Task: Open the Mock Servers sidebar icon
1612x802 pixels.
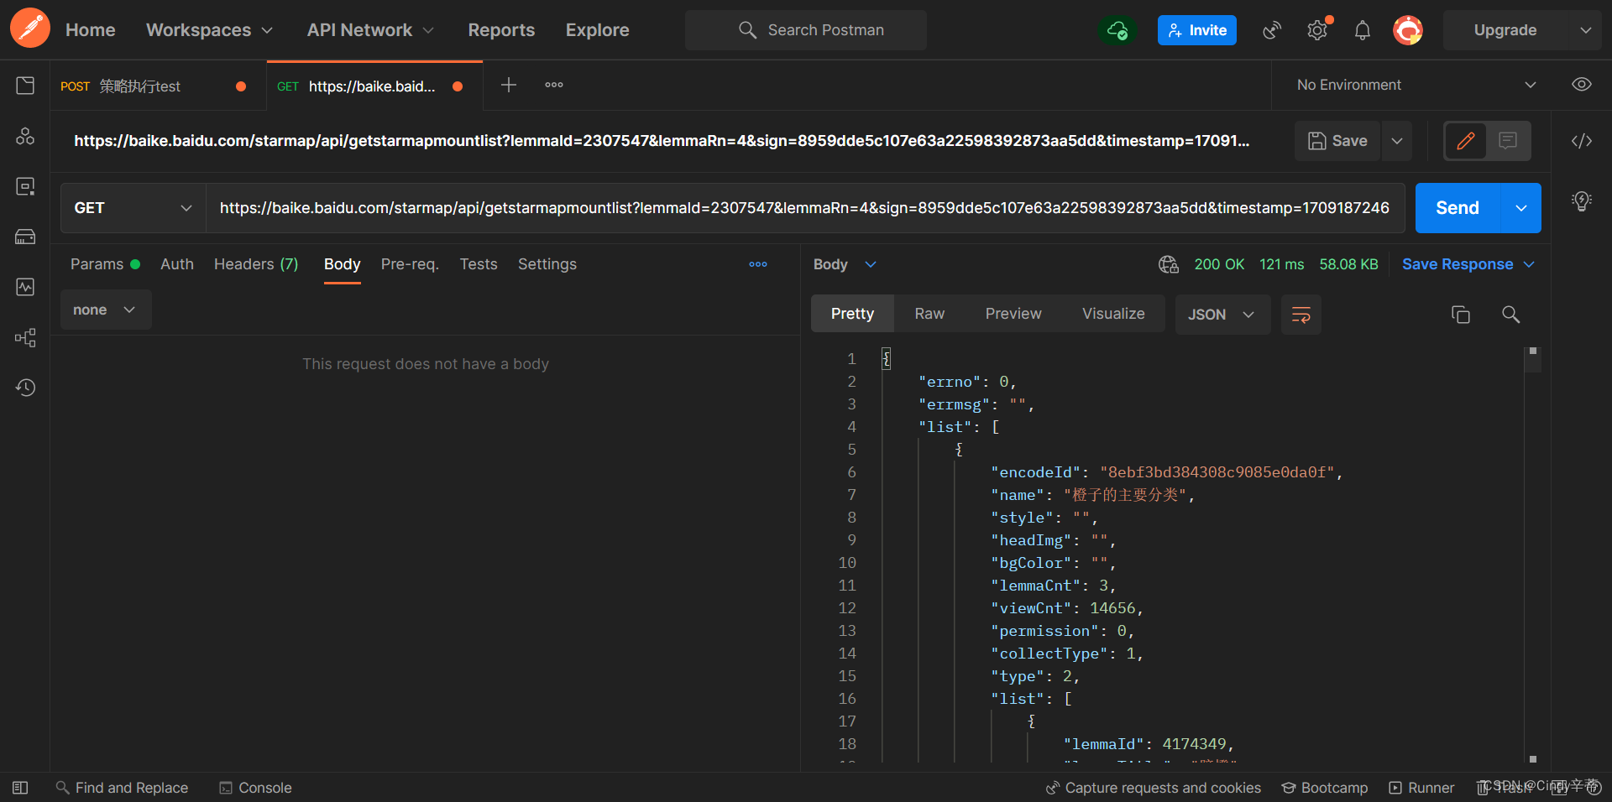Action: [25, 237]
